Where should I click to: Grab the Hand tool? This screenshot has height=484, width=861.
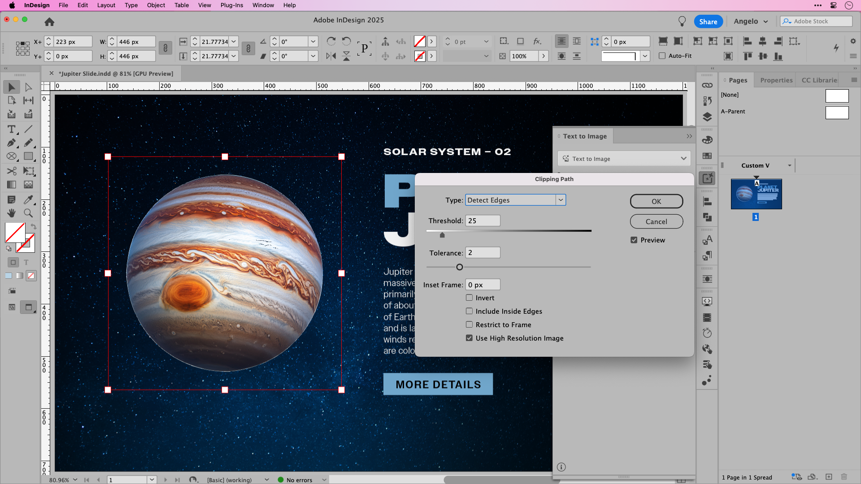tap(12, 213)
